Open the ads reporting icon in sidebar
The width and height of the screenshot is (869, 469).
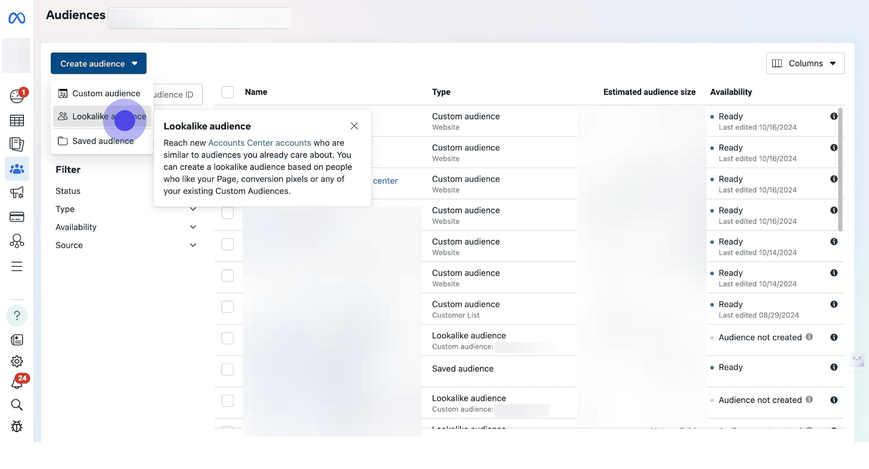point(17,144)
